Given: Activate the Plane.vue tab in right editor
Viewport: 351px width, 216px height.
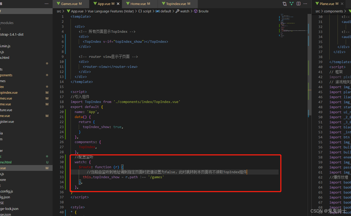Looking at the screenshot, I should (329, 4).
